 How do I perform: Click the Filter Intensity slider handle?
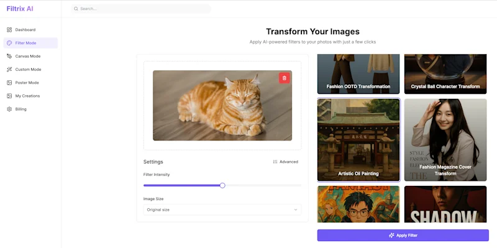(222, 185)
